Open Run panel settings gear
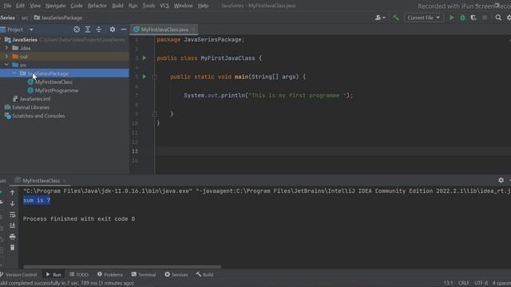The width and height of the screenshot is (511, 287). 501,180
